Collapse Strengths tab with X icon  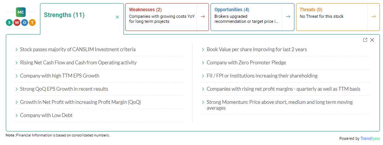tap(117, 17)
